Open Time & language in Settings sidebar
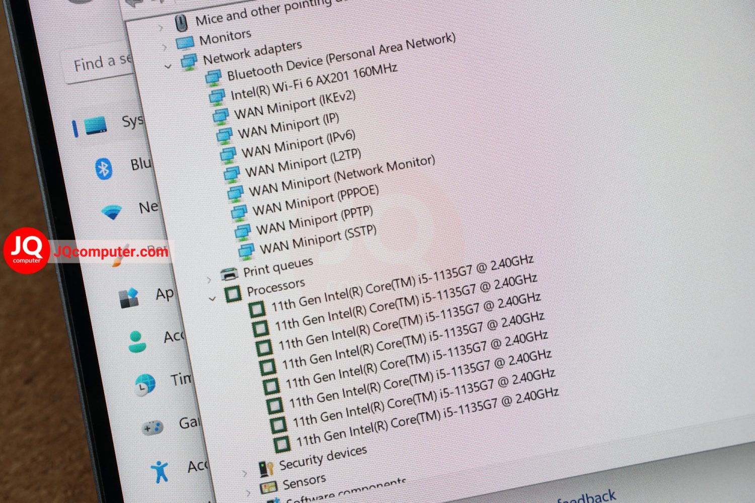755x503 pixels. coord(164,383)
